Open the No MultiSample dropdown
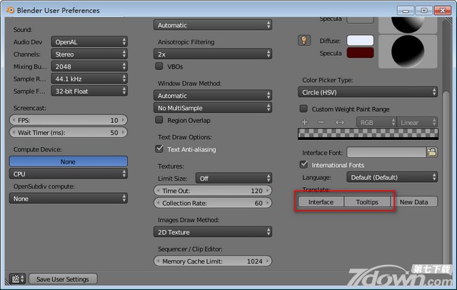The width and height of the screenshot is (457, 290). click(x=213, y=108)
